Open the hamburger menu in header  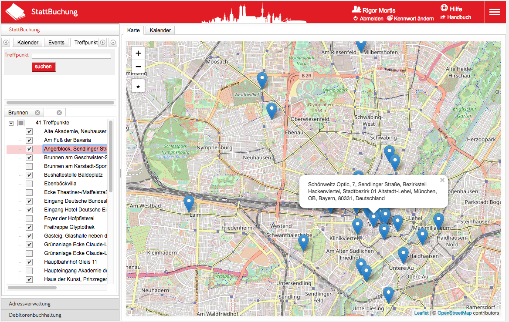tap(494, 12)
